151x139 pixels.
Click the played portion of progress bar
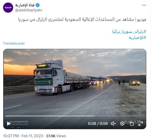coord(50,116)
